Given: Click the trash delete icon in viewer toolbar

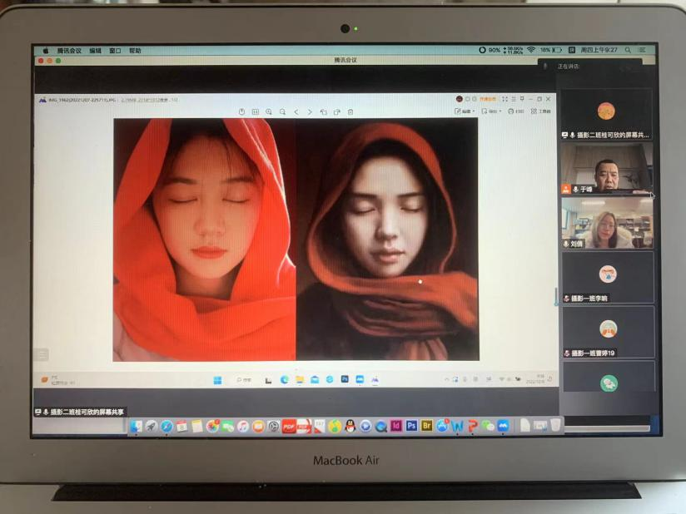Looking at the screenshot, I should [x=350, y=111].
